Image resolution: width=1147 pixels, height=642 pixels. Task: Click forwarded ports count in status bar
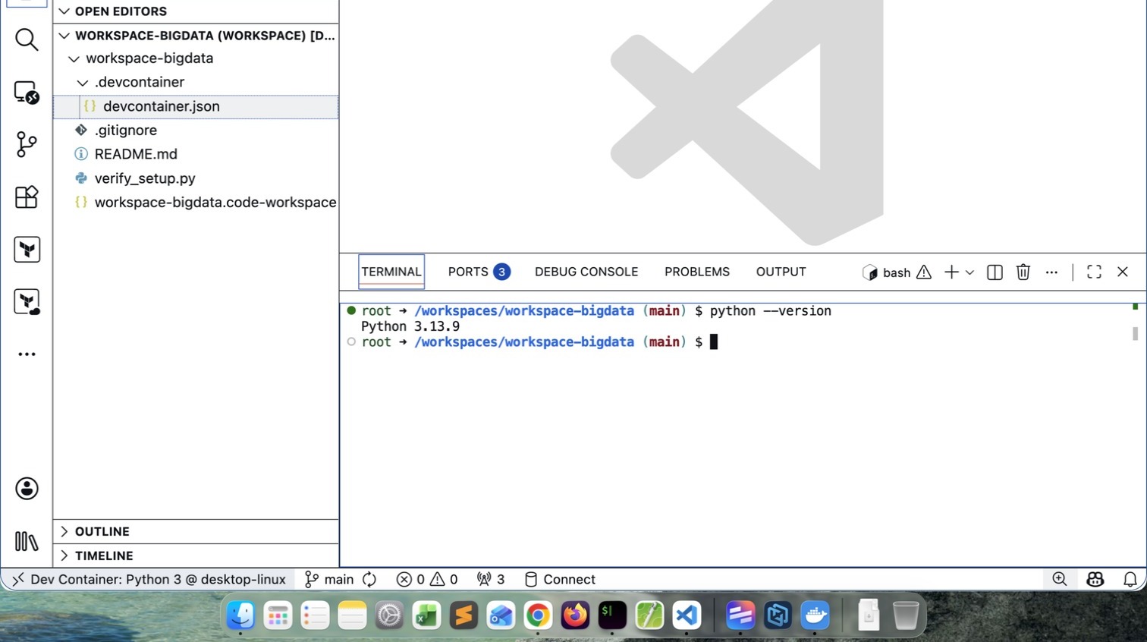(491, 579)
